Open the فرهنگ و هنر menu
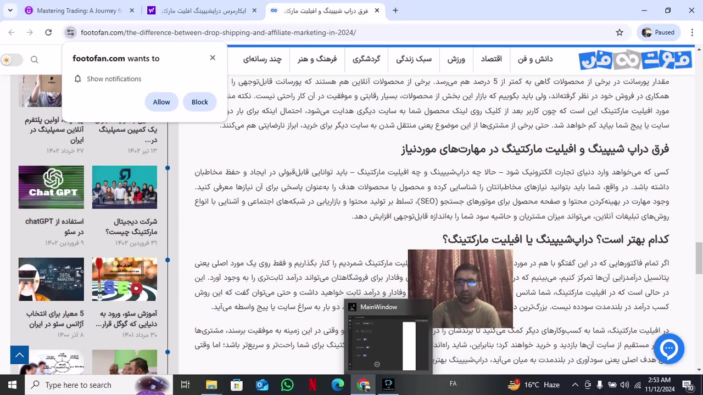The height and width of the screenshot is (395, 703). [317, 59]
